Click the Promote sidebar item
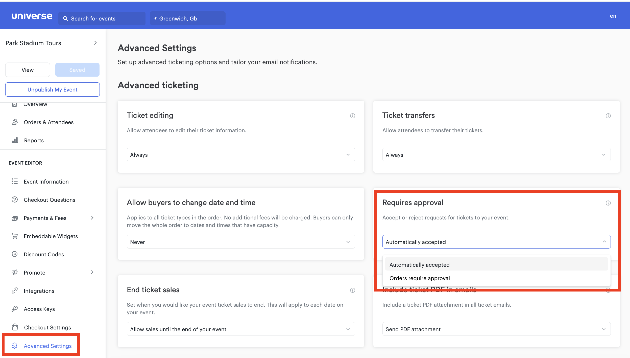The height and width of the screenshot is (358, 630). (x=35, y=272)
